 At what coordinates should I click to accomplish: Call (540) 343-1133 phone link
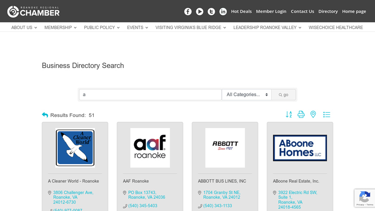217,206
